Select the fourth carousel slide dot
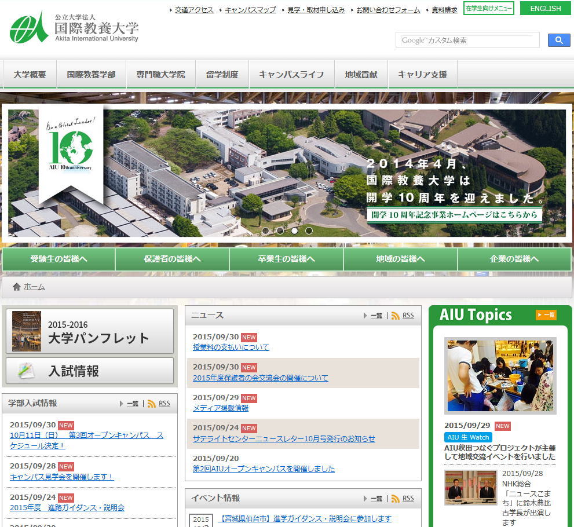The image size is (574, 527). point(309,230)
